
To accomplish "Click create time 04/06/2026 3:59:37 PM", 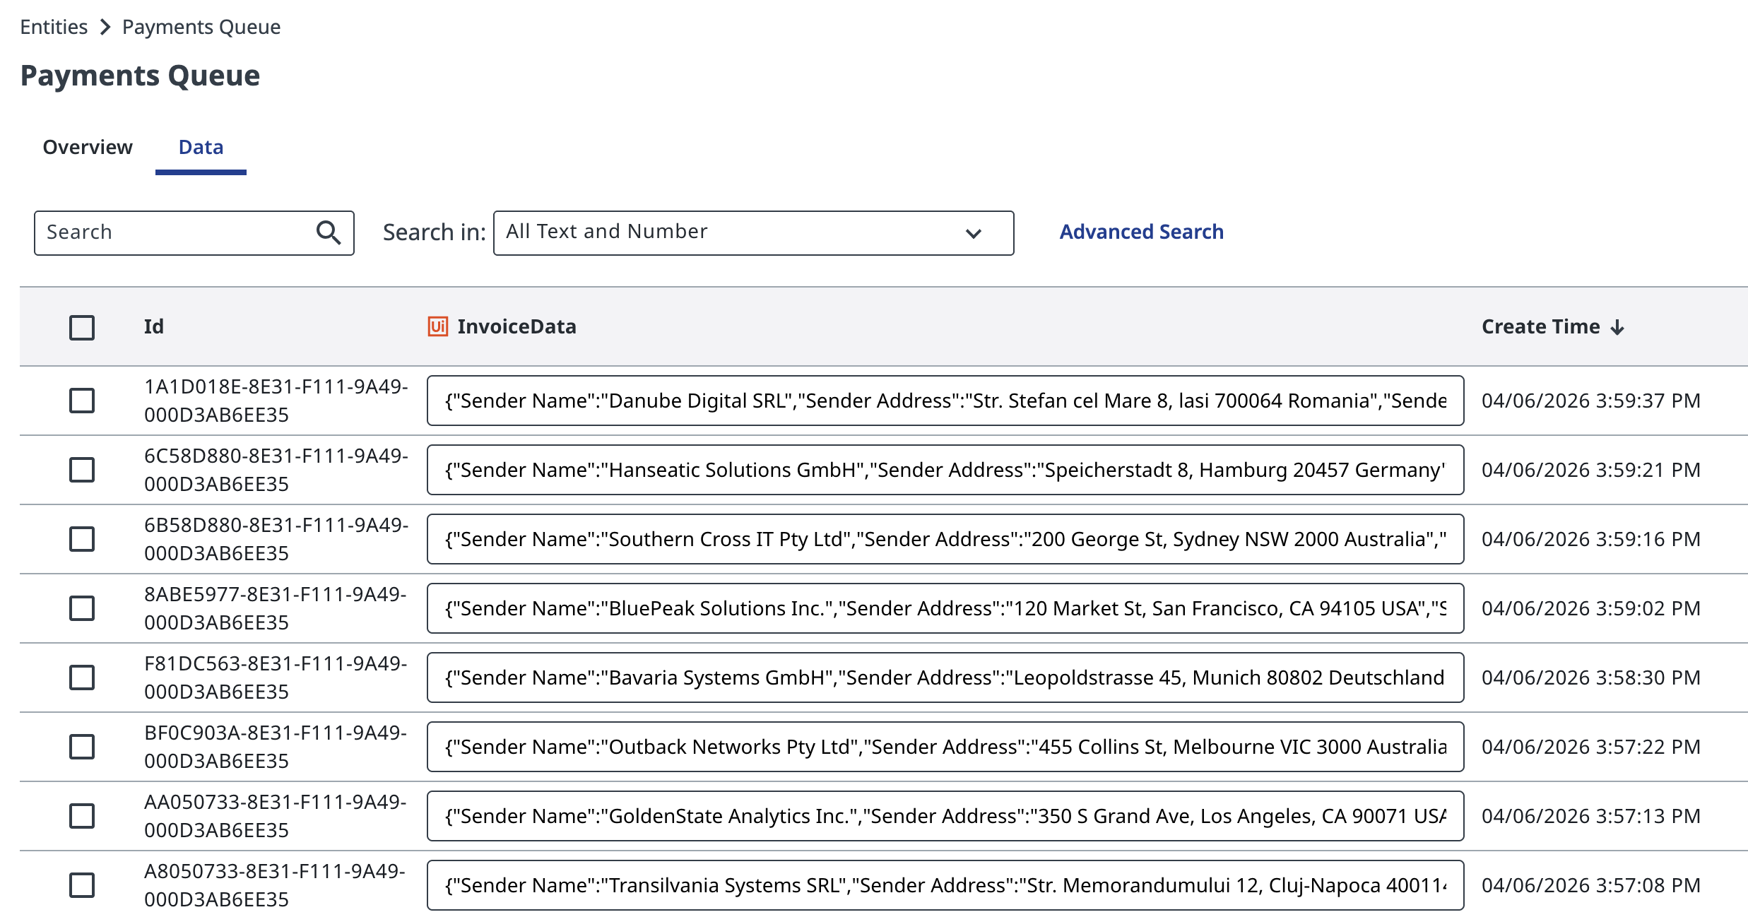I will 1591,401.
